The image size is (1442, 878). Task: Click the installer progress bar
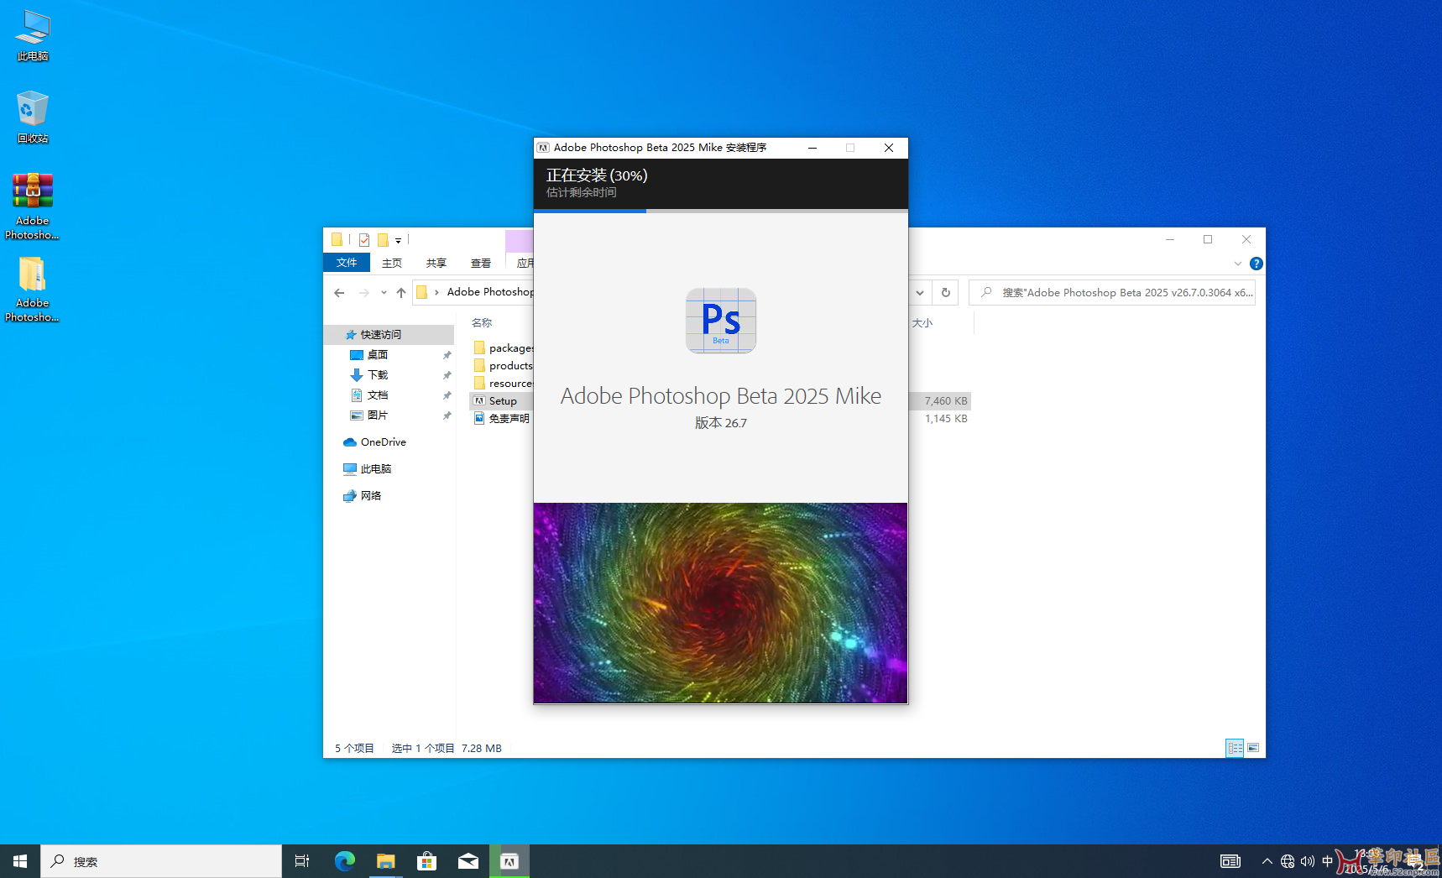[x=721, y=211]
